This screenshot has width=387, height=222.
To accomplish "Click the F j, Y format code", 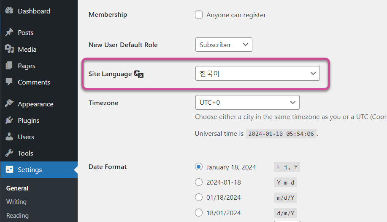I will pyautogui.click(x=287, y=167).
